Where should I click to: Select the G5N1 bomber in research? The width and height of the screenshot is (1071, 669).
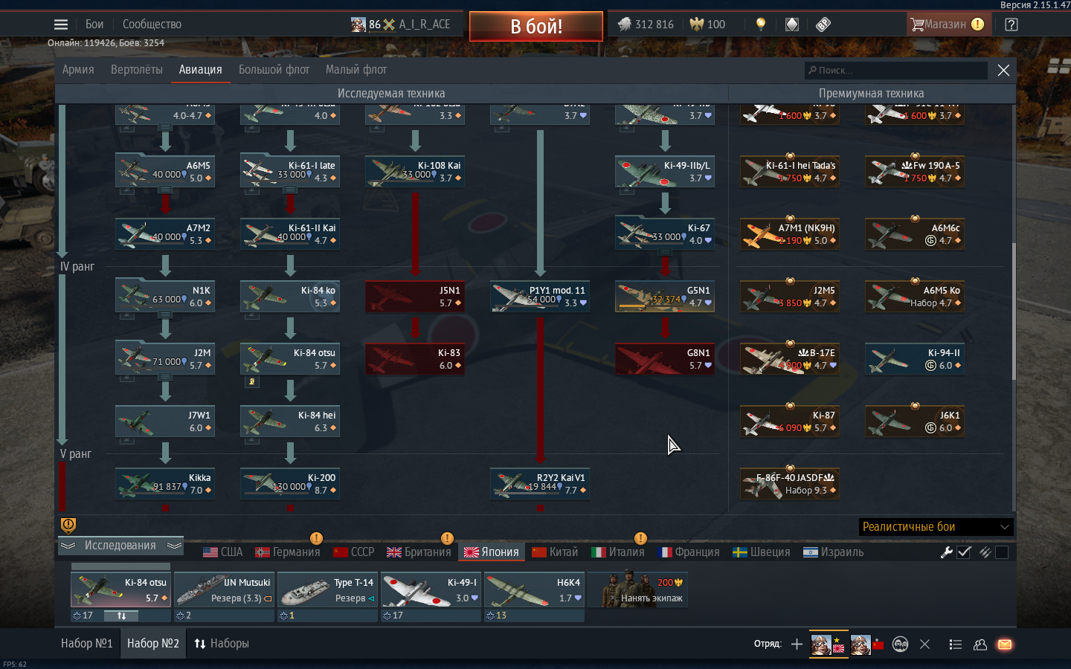pyautogui.click(x=665, y=296)
